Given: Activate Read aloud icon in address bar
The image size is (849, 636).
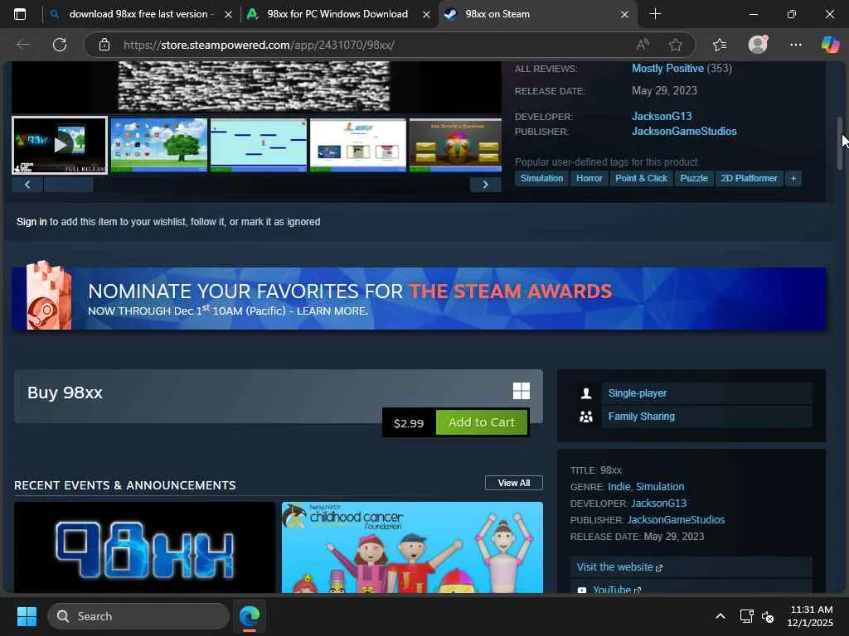Looking at the screenshot, I should click(643, 45).
